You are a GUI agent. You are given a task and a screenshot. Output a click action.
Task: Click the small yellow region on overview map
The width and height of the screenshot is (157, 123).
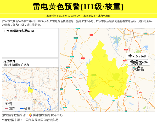click(30, 89)
